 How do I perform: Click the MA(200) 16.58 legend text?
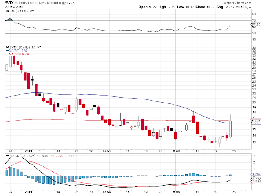19,54
